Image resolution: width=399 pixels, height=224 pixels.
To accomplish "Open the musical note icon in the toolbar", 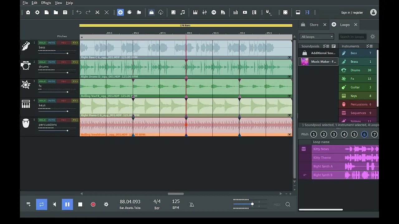I will pos(183,12).
